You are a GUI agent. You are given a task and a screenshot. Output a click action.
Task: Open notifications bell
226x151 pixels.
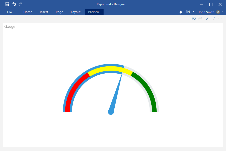click(181, 12)
